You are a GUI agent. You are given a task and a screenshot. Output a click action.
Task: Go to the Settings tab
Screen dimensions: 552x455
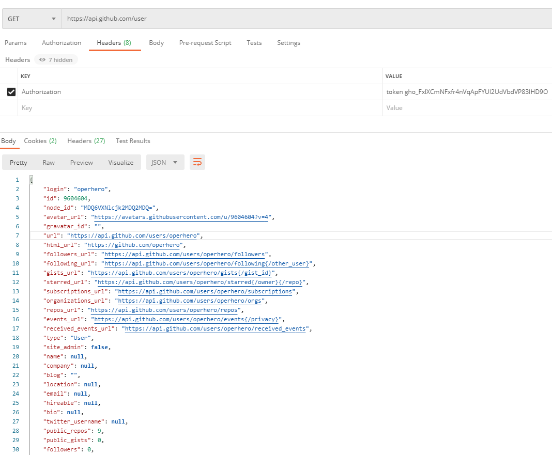coord(289,42)
